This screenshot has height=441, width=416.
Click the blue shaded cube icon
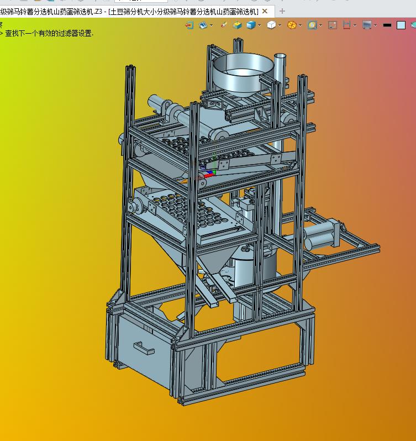(x=251, y=25)
